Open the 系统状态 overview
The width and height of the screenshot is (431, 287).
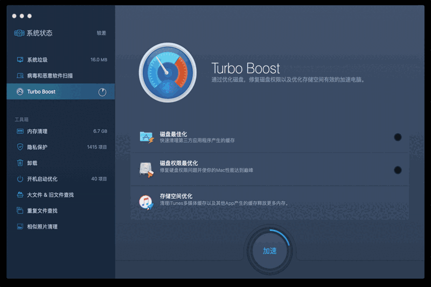pos(60,33)
